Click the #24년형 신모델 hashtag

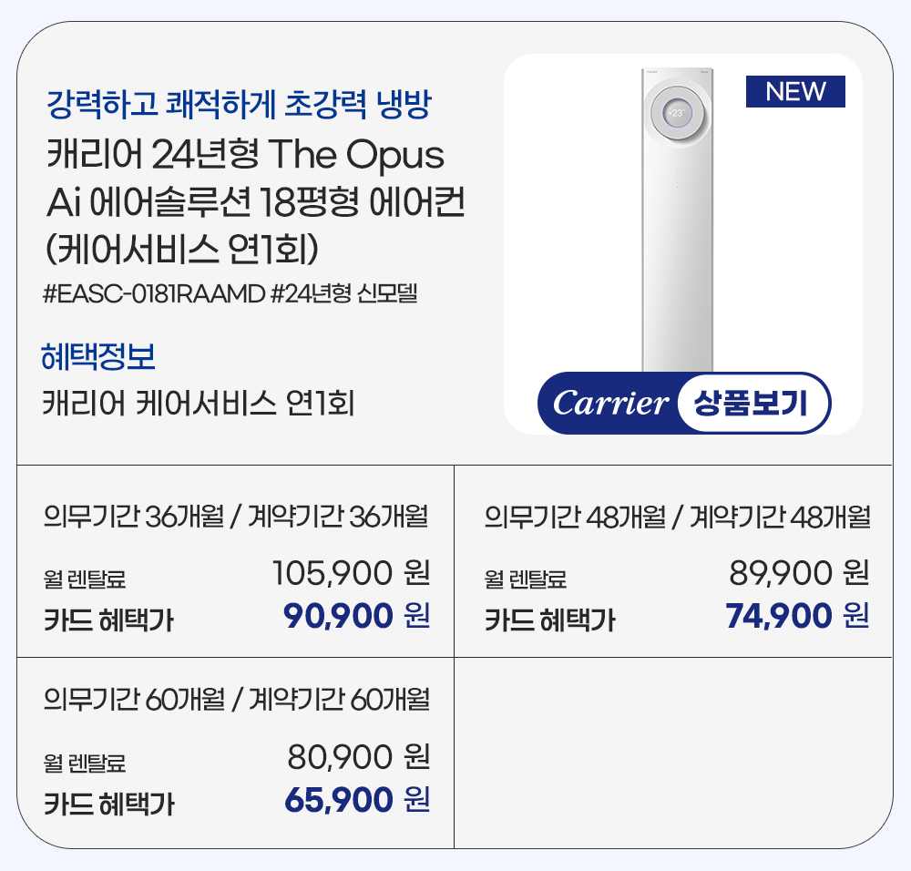[x=343, y=294]
